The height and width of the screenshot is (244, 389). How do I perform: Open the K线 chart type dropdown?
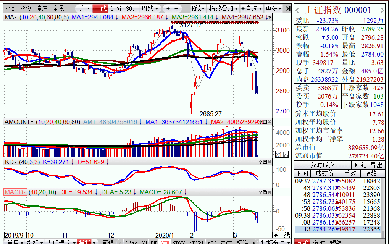pyautogui.click(x=198, y=9)
